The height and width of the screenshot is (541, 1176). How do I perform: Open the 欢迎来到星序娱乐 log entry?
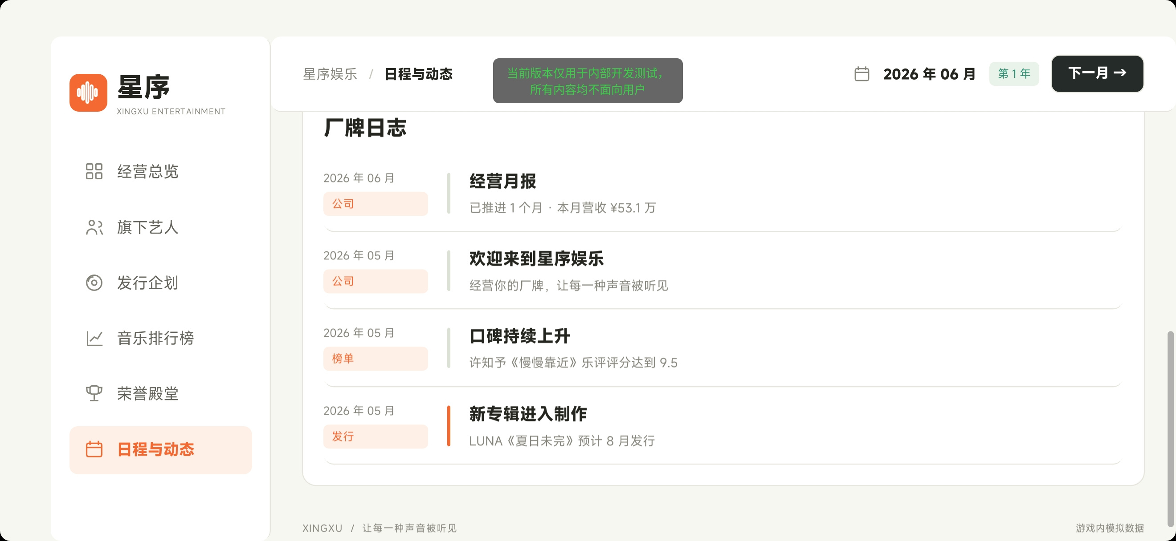(x=536, y=258)
